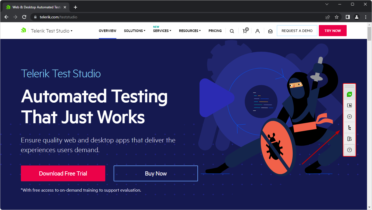Select the Overview nav item
The height and width of the screenshot is (210, 372).
coord(107,31)
